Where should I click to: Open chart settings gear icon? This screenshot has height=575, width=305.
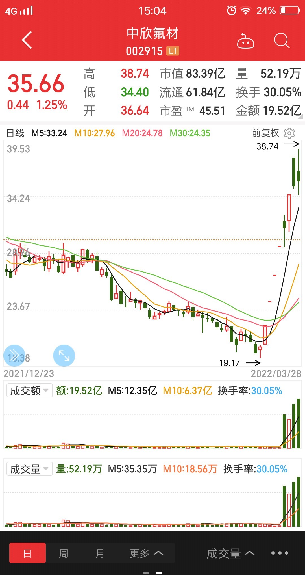pyautogui.click(x=289, y=133)
